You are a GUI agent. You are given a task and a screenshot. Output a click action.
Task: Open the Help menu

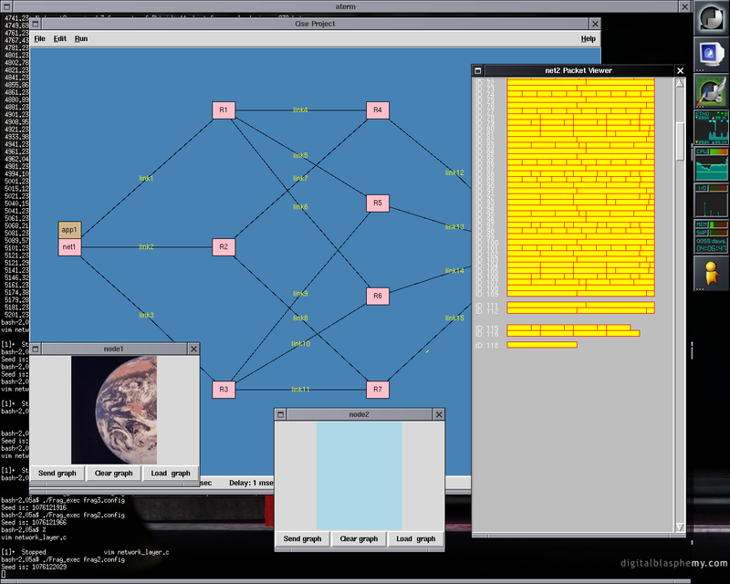(588, 38)
